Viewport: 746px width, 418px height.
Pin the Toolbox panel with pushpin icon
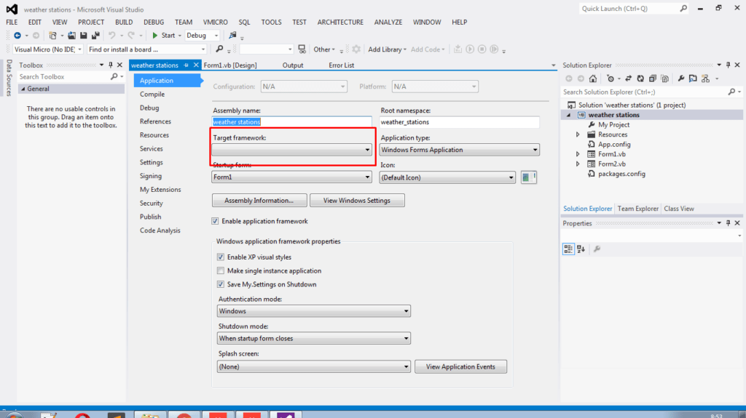pyautogui.click(x=111, y=65)
